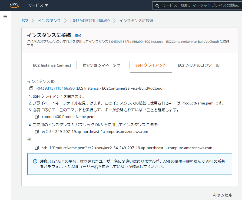Click the search magnifier icon

tap(157, 6)
